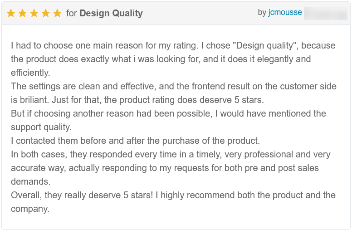
Task: Click the line starting "Overall, they really deserve"
Action: 173,195
